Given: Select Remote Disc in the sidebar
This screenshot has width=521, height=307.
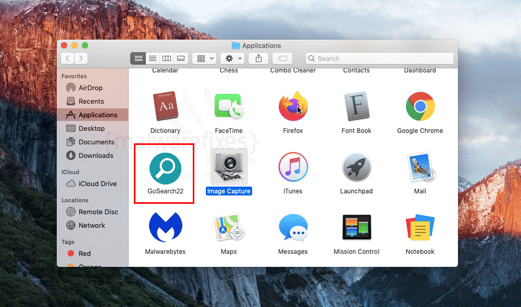Looking at the screenshot, I should click(x=93, y=212).
